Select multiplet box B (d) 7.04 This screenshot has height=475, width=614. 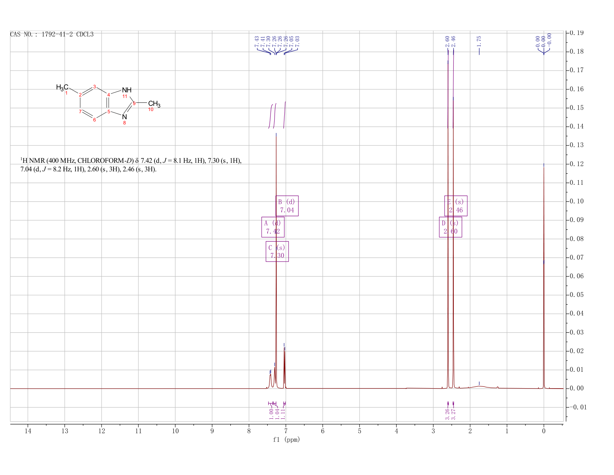[287, 206]
